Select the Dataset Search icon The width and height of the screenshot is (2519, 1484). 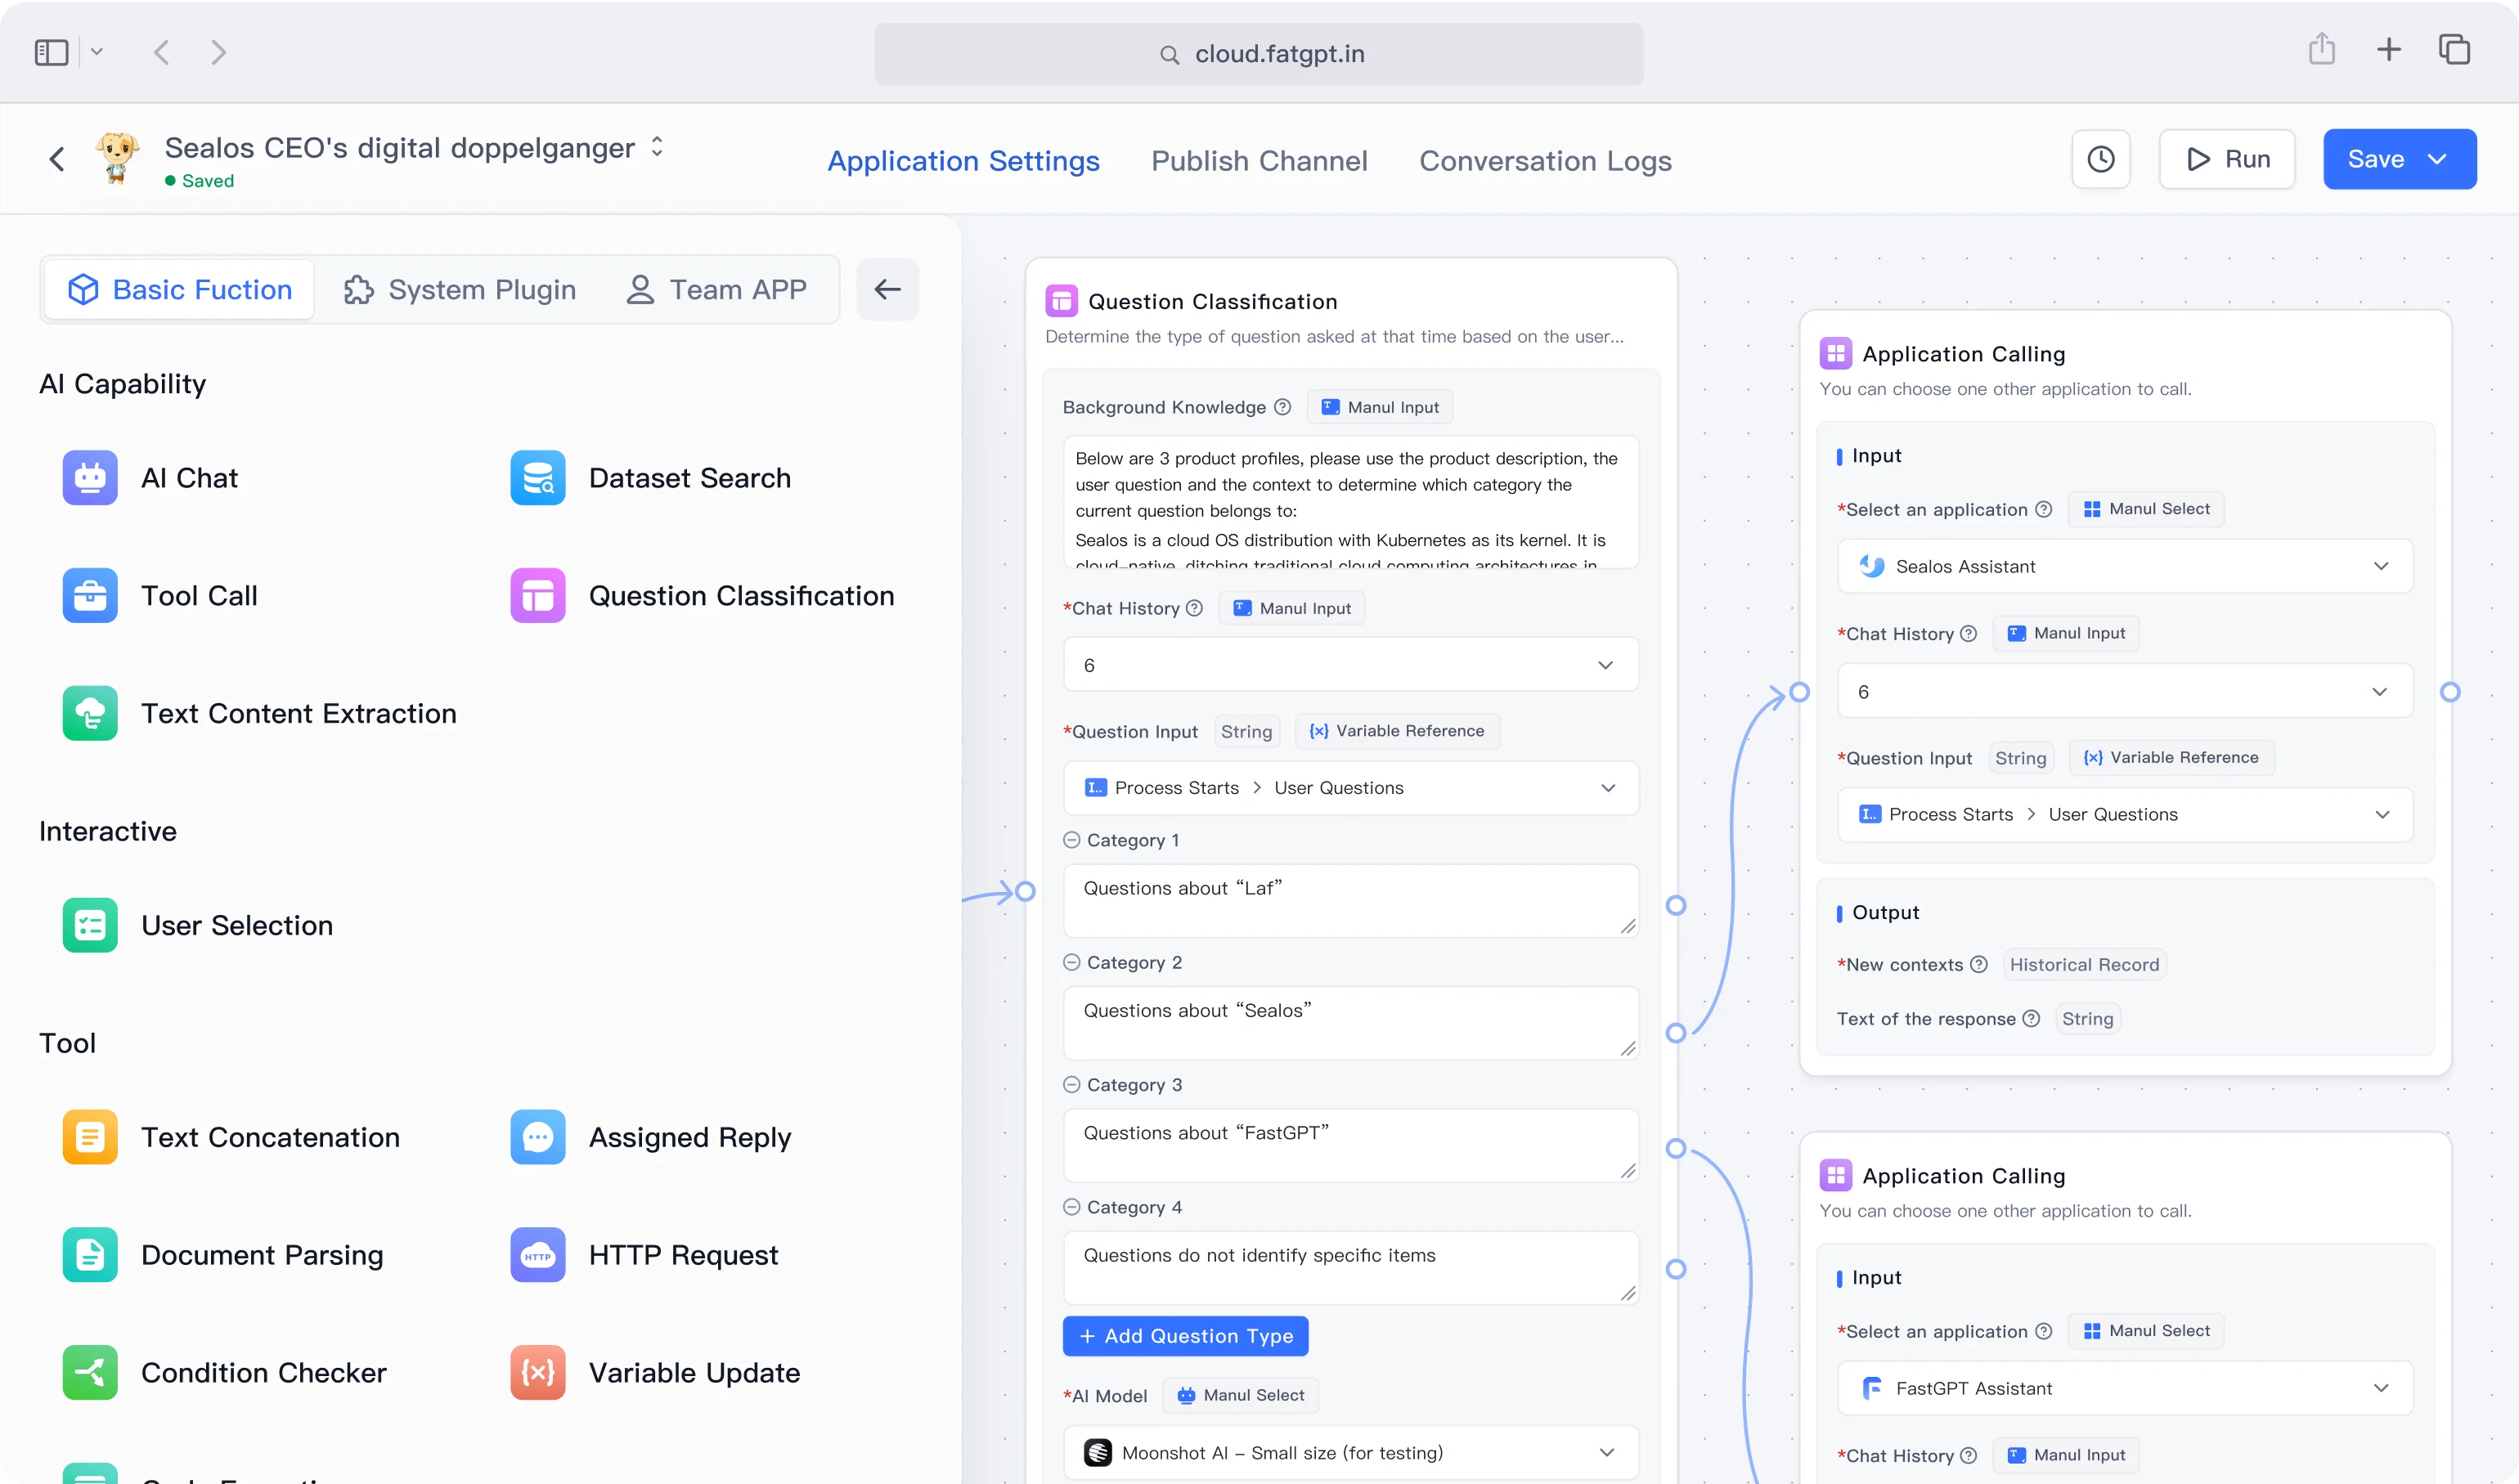[x=537, y=478]
